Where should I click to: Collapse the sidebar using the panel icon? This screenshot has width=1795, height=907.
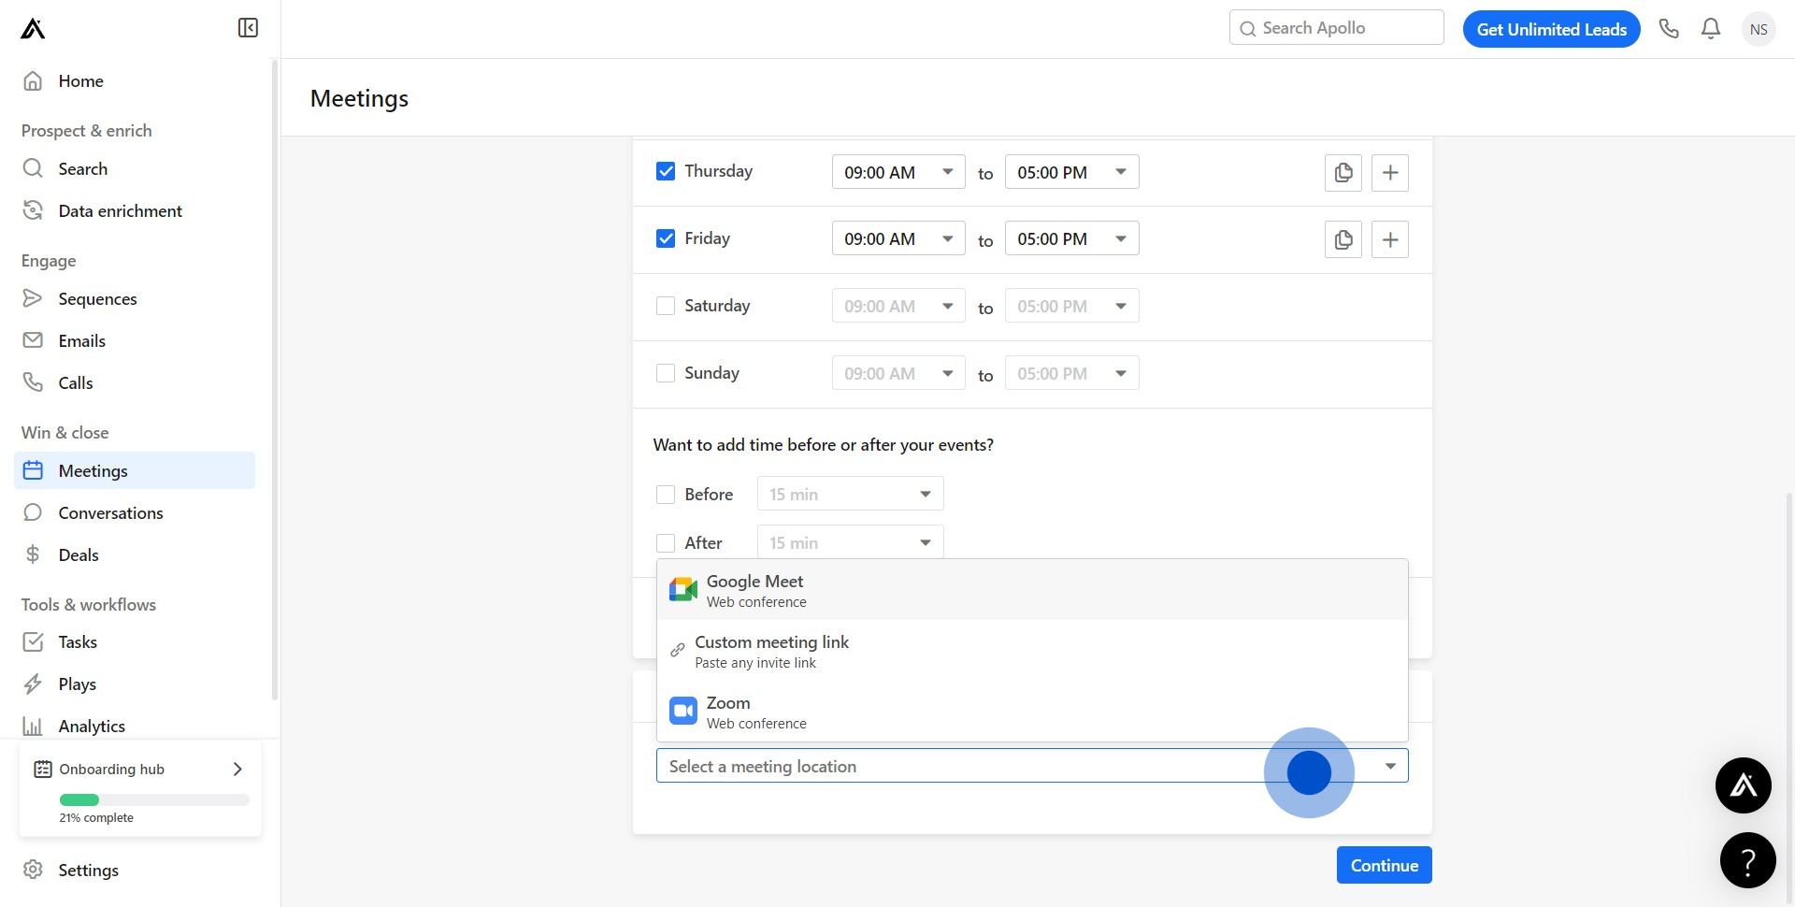coord(248,28)
